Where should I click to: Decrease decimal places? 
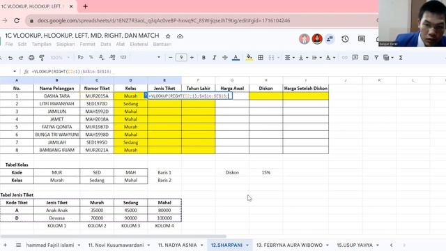102,57
